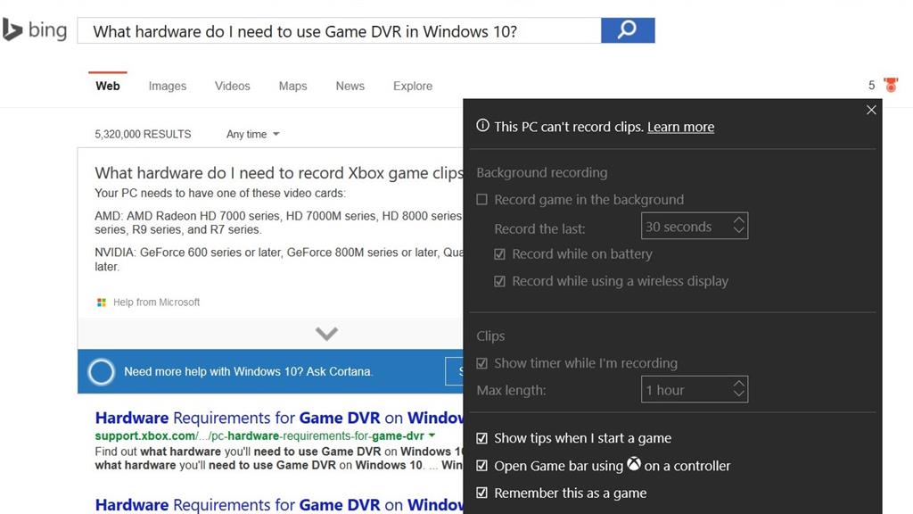Enable Record game in the background
Screen dimensions: 913x514
(481, 200)
